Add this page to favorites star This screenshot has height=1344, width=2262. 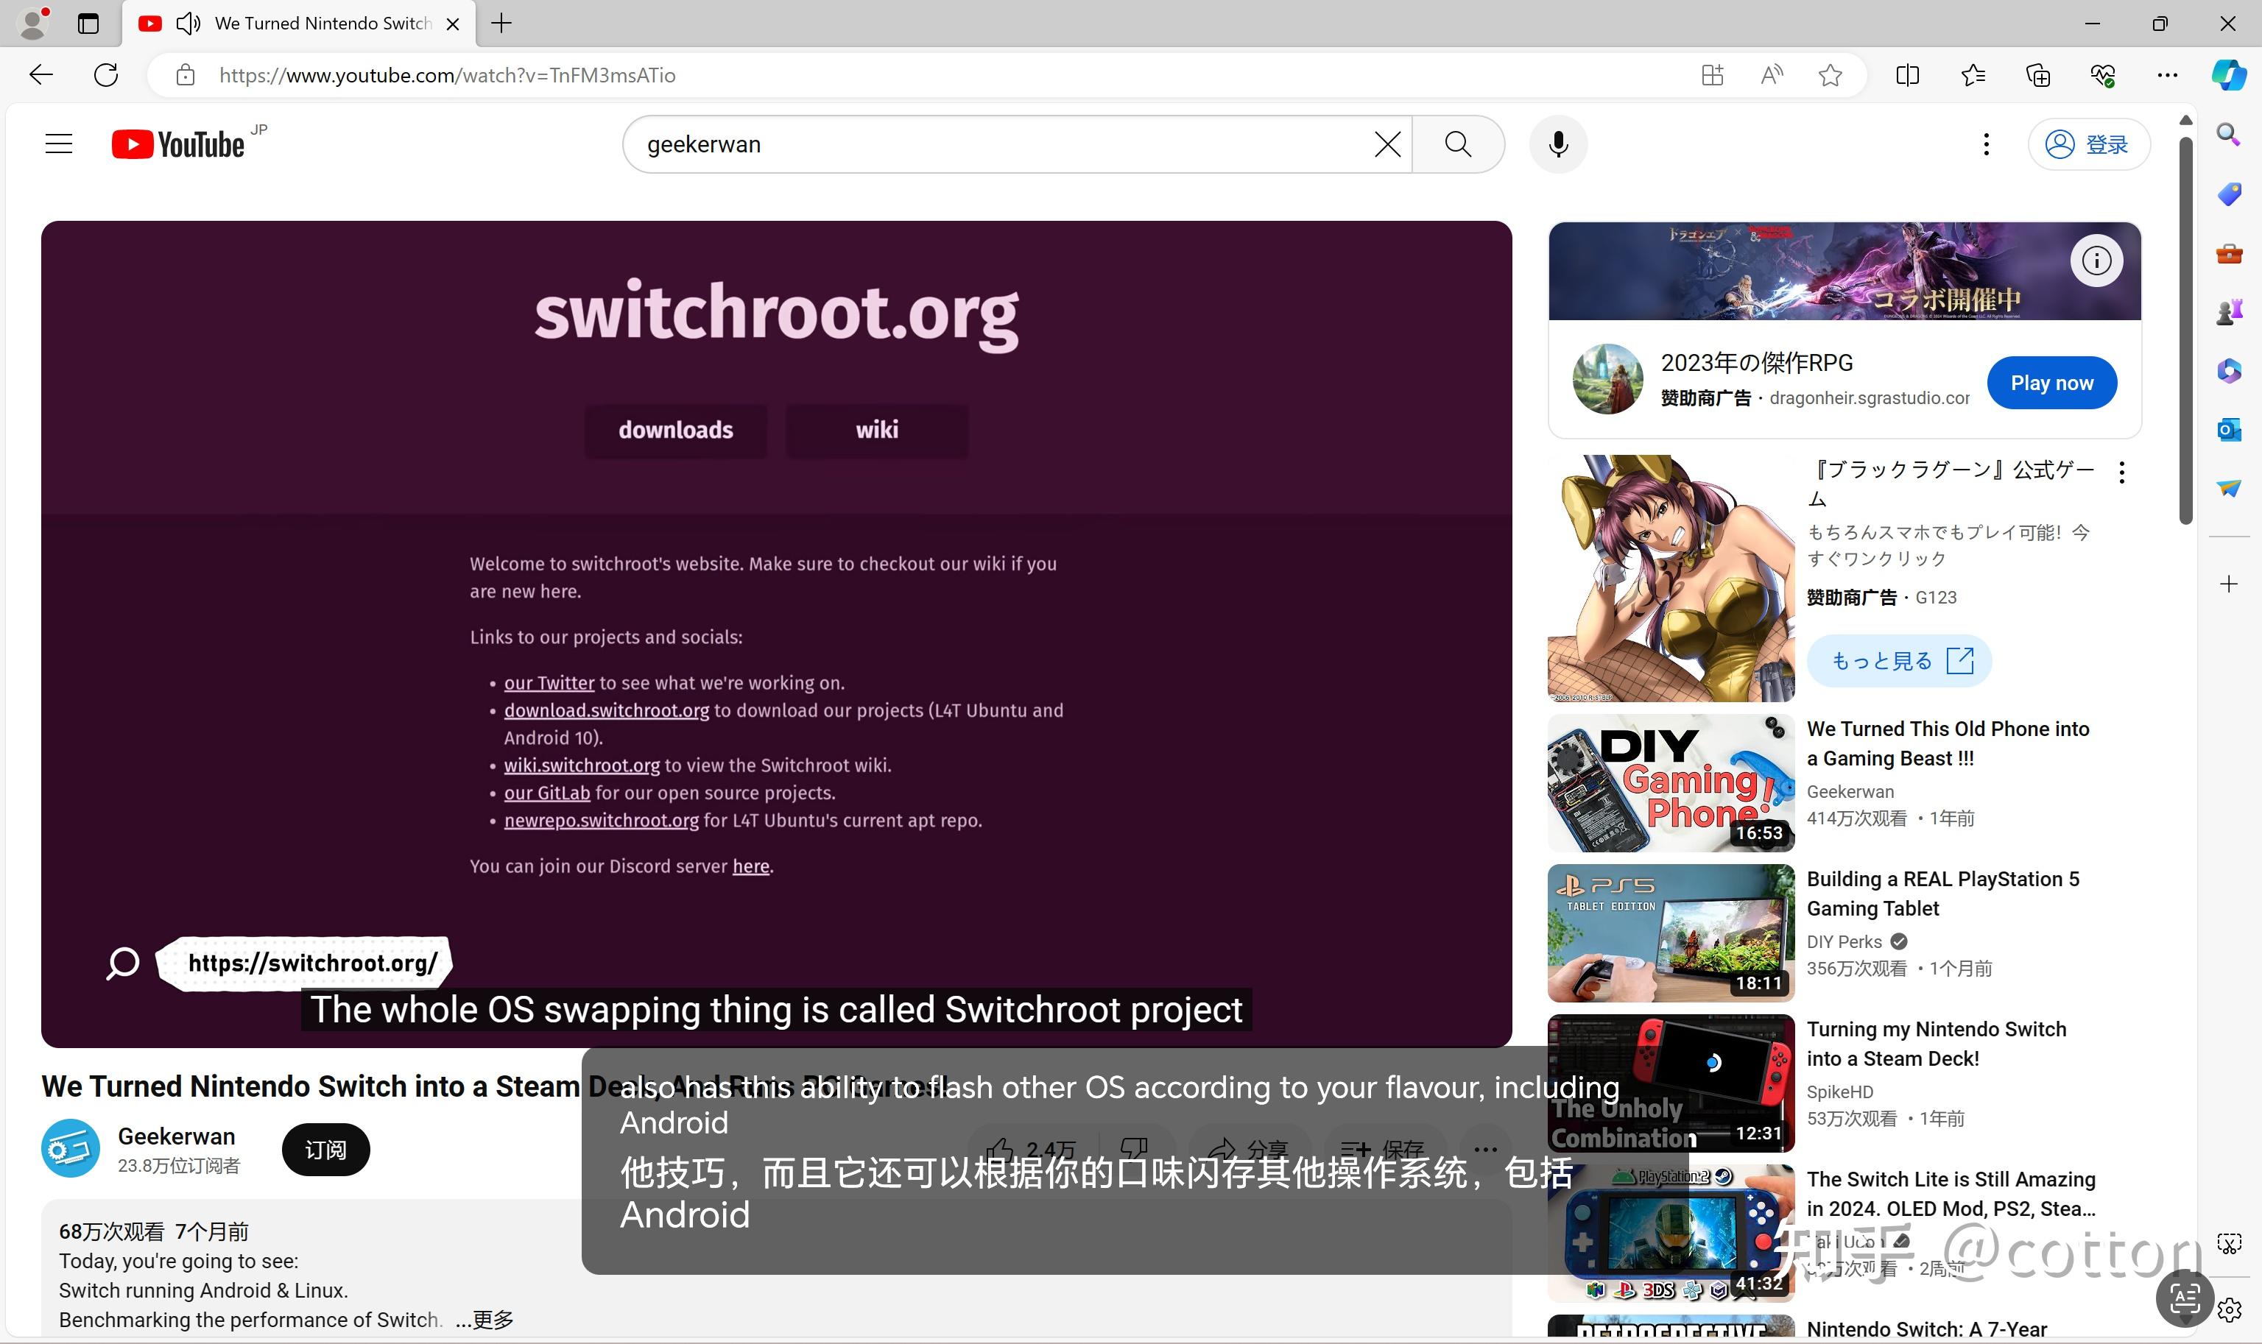pyautogui.click(x=1830, y=75)
